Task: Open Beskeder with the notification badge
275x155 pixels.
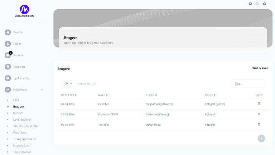Action: pyautogui.click(x=19, y=55)
